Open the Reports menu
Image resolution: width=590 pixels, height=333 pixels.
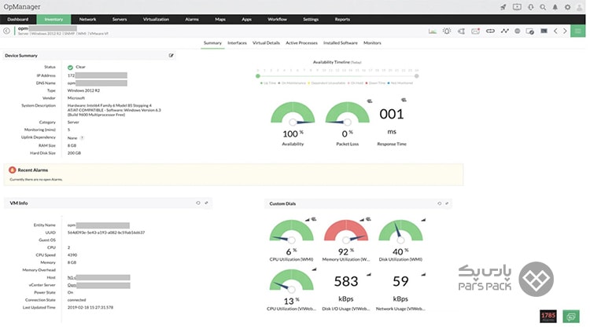click(x=342, y=19)
